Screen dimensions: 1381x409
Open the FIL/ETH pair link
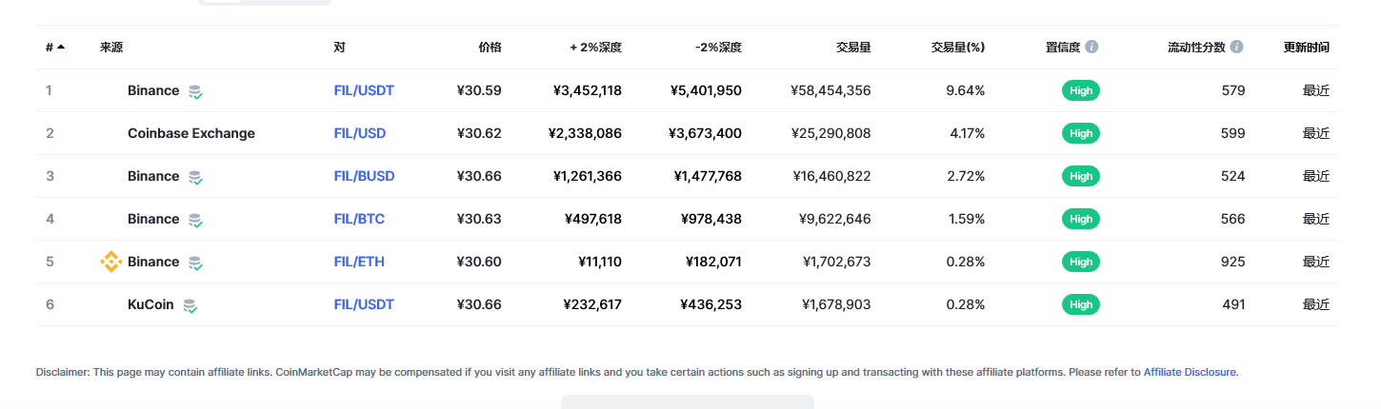pyautogui.click(x=359, y=262)
